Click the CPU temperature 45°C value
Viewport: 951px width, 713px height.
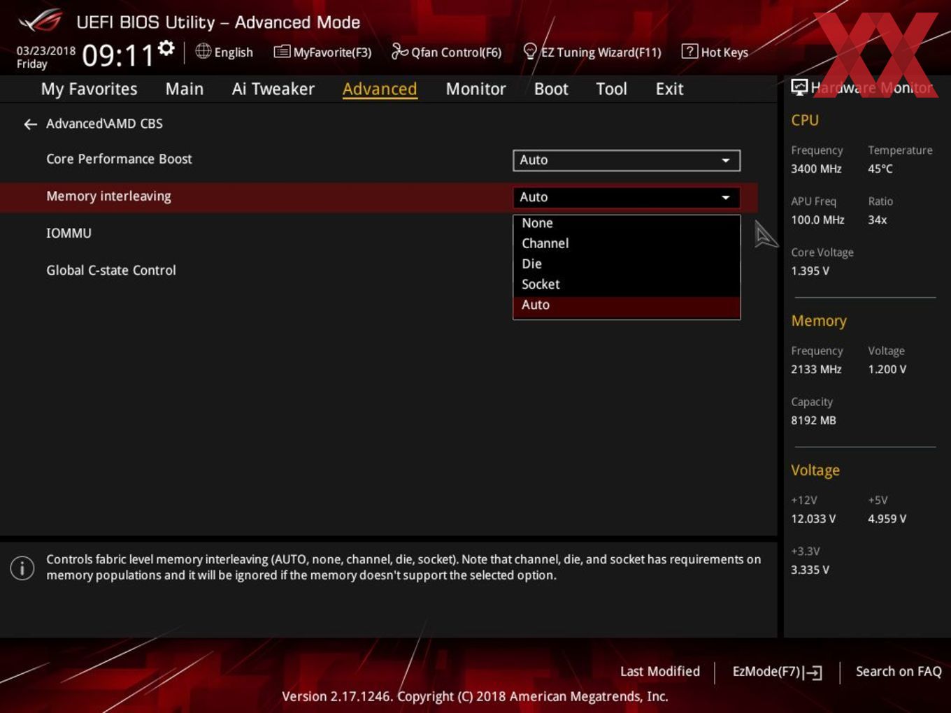880,168
